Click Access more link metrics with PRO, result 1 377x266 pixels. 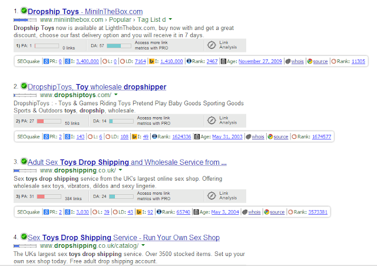(x=151, y=45)
